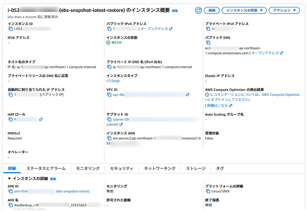Copy the インスタンス ARN
Screen dimensions: 307x212
[x=109, y=138]
